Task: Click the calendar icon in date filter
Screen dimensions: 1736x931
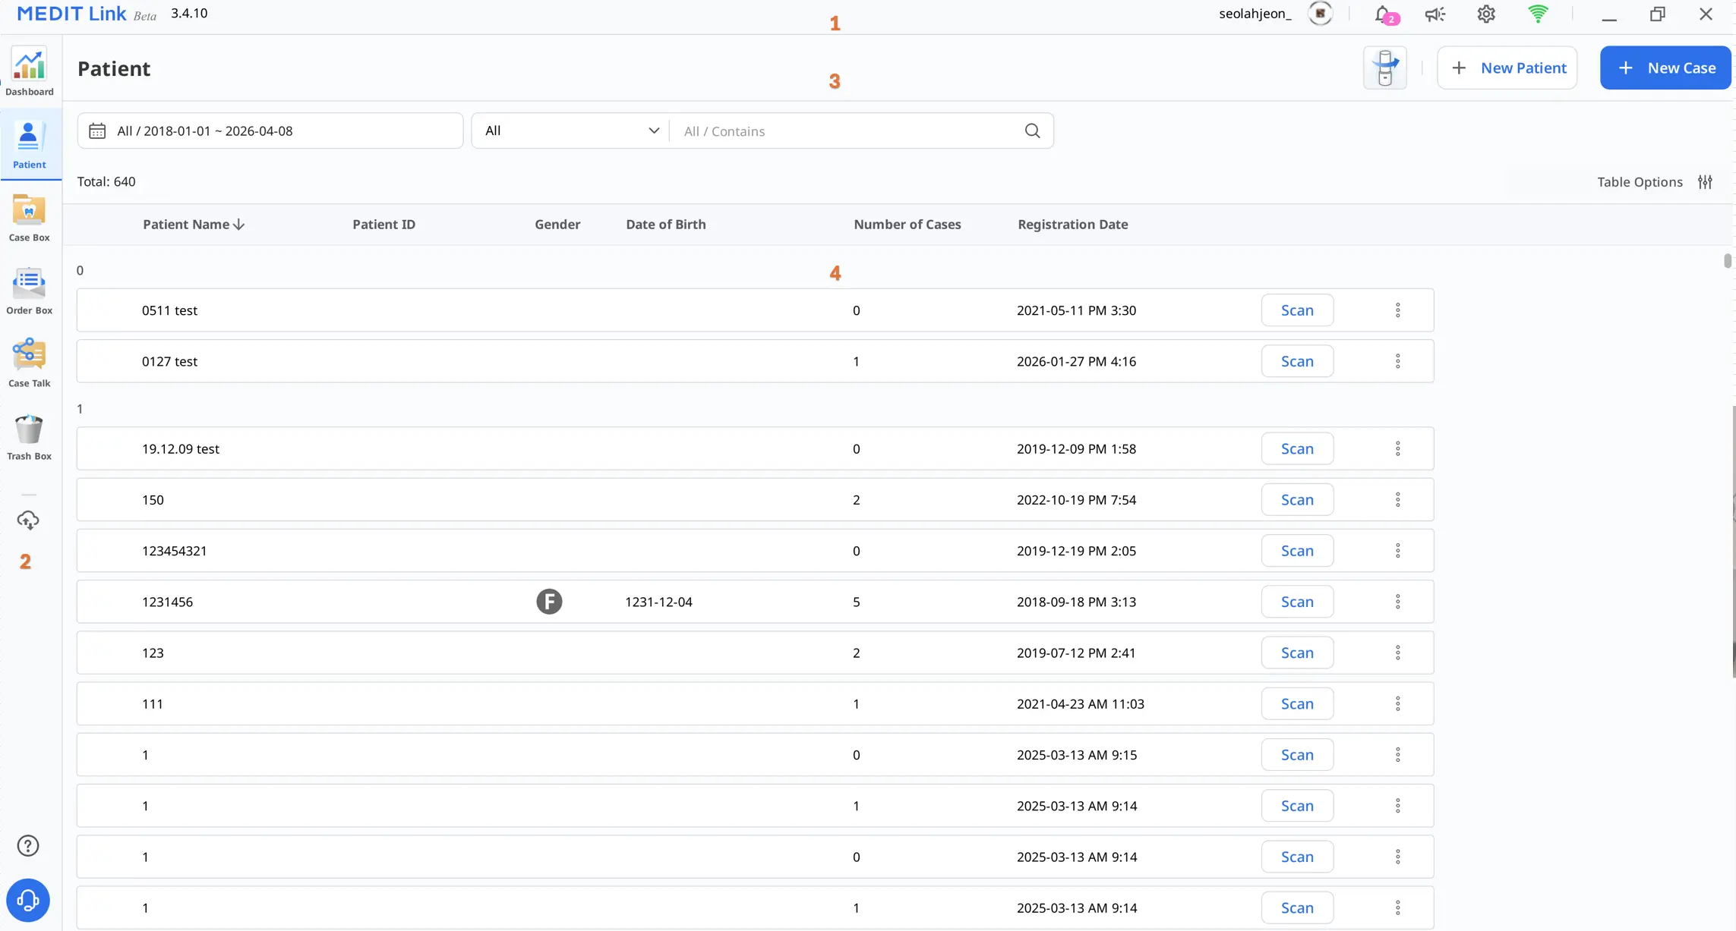Action: [x=97, y=131]
